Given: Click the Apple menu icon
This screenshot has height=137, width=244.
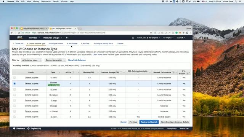Looking at the screenshot, I should coord(3,2).
